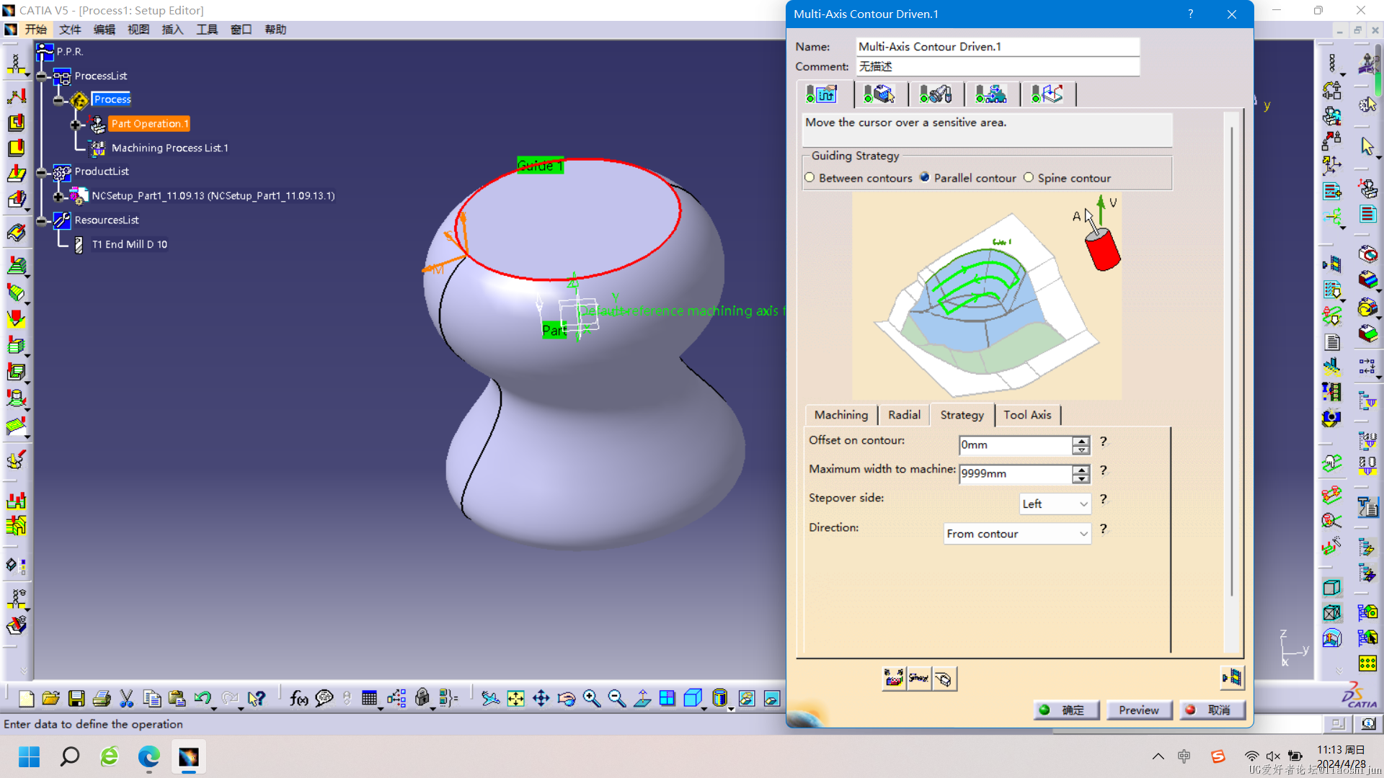Image resolution: width=1384 pixels, height=778 pixels.
Task: Click the Undo arrow icon
Action: click(x=203, y=698)
